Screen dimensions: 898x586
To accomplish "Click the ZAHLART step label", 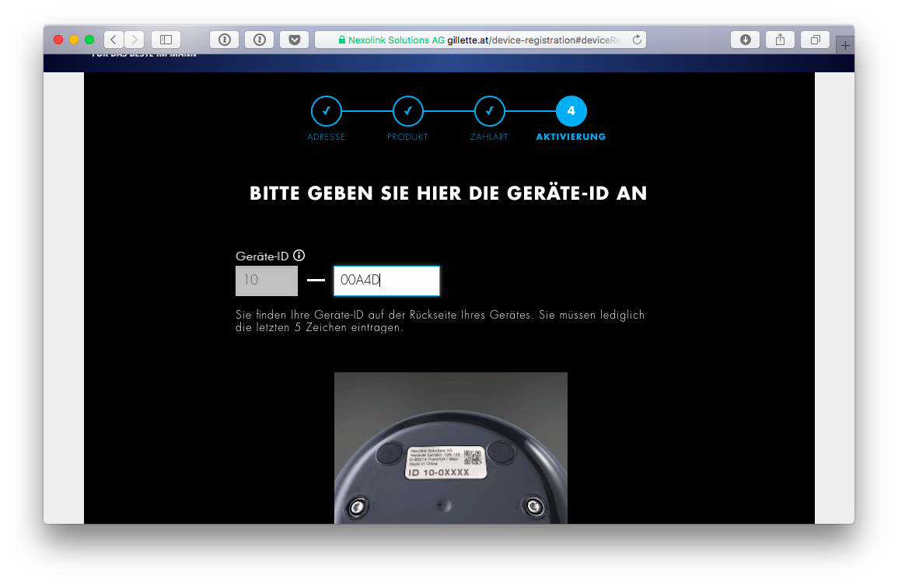I will (489, 137).
